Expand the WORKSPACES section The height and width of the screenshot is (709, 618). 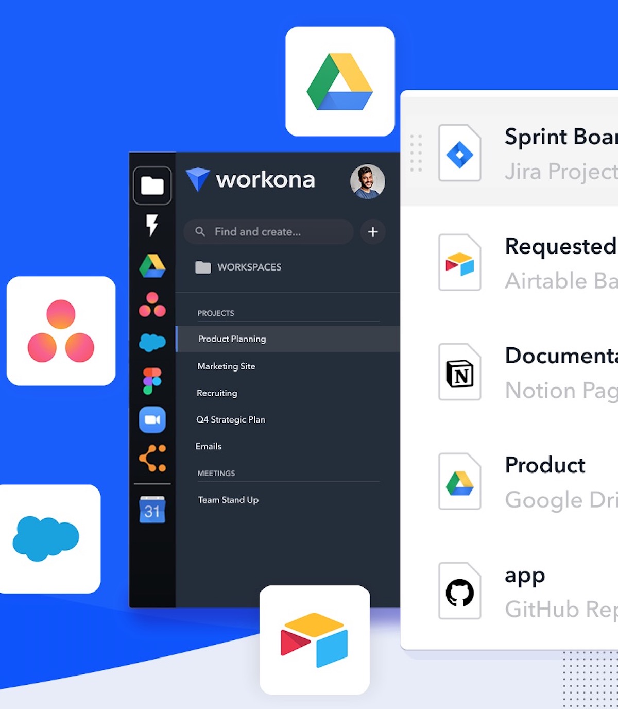(x=249, y=267)
